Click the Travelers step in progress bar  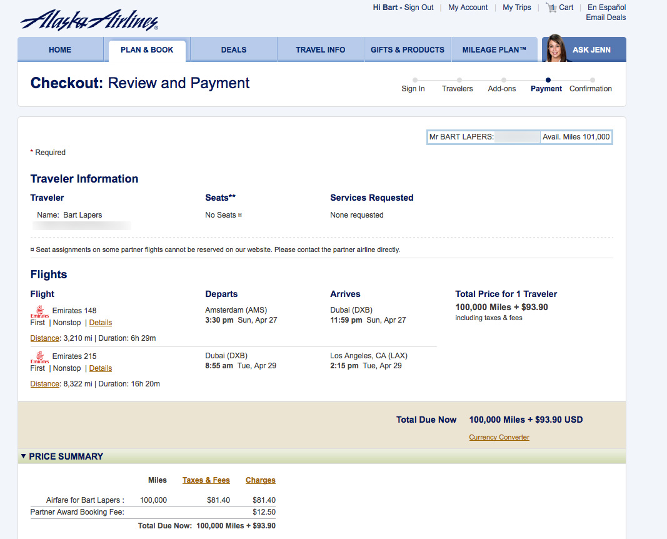[x=458, y=88]
